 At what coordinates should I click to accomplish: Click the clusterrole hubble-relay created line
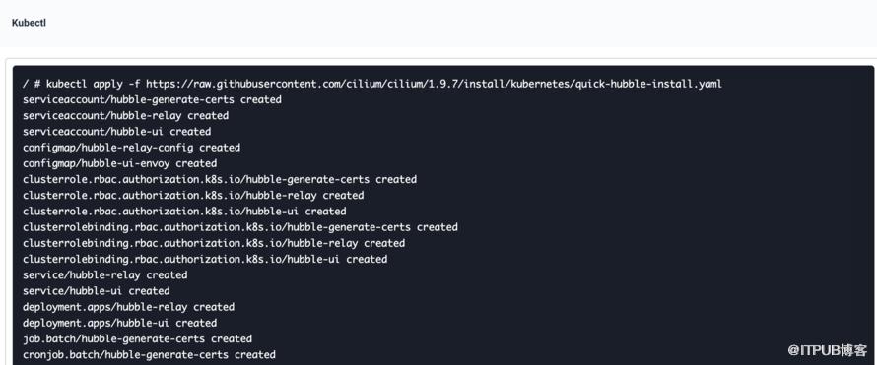(193, 196)
